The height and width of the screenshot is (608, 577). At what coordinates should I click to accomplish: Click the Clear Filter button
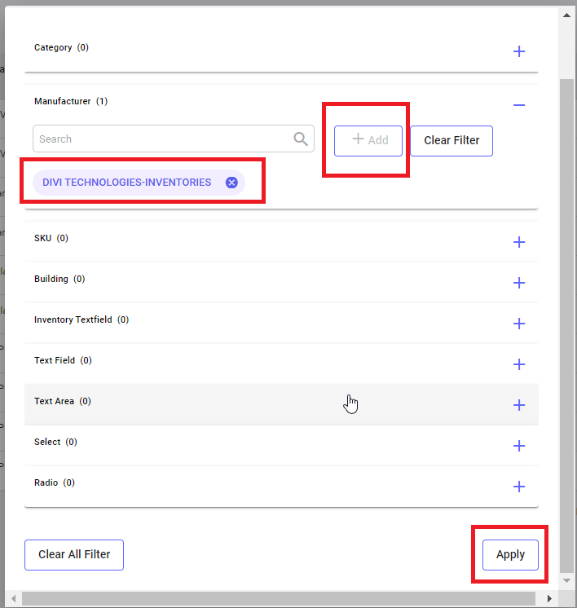click(x=451, y=141)
